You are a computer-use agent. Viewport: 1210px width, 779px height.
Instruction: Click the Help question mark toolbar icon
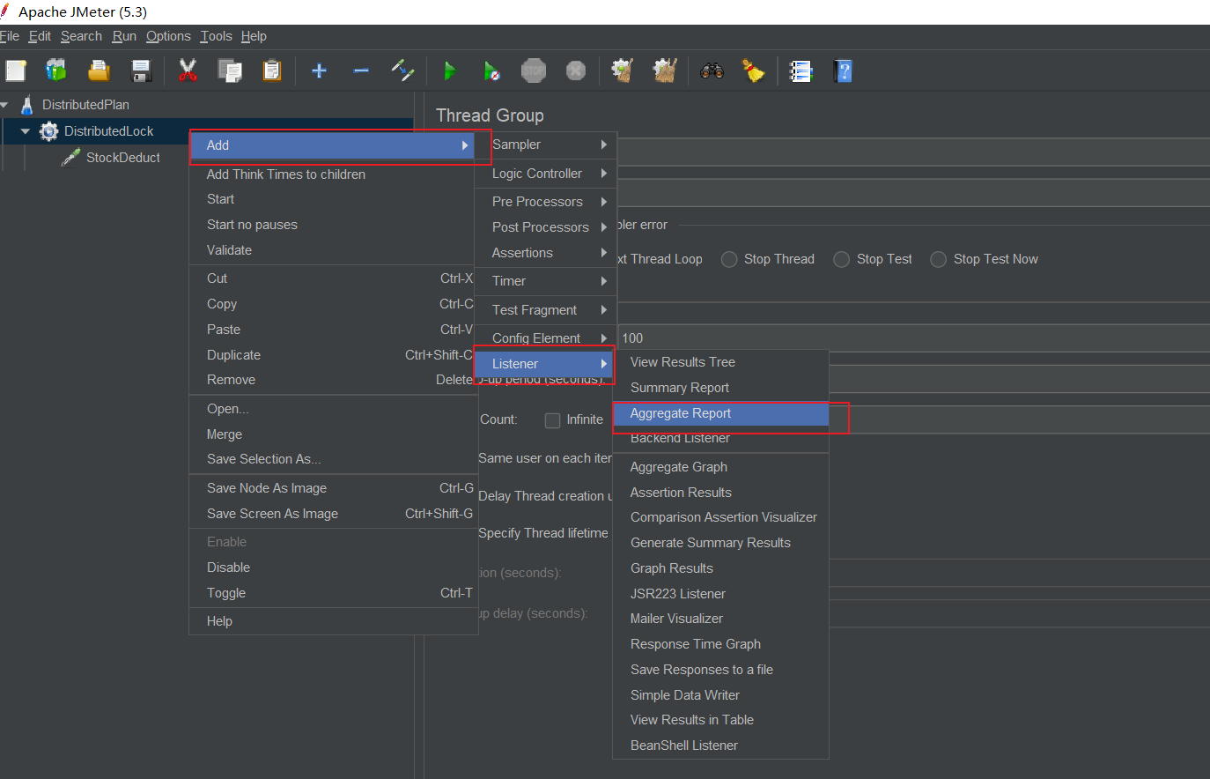843,70
